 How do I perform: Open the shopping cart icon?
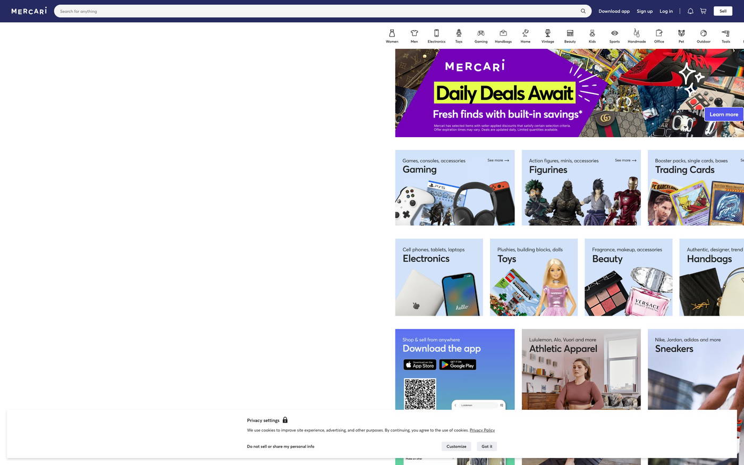pyautogui.click(x=703, y=11)
